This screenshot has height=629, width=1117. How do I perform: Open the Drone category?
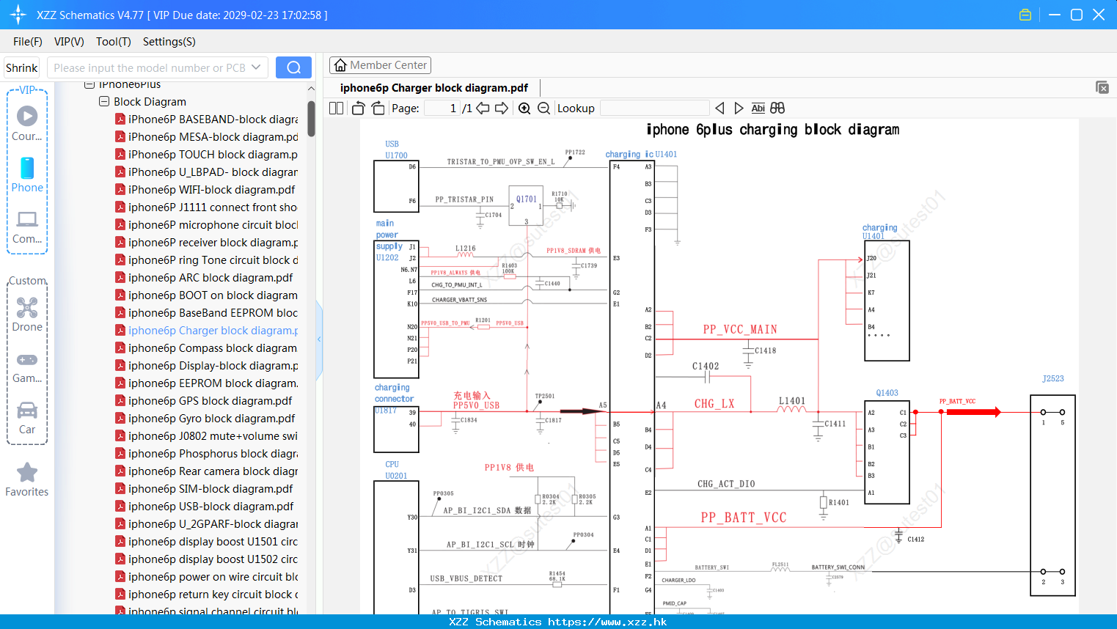tap(27, 314)
